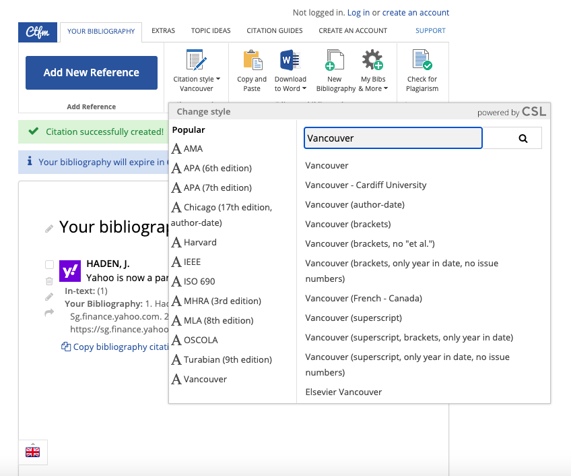
Task: Choose Vancouver (brackets, no "et al.") result
Action: pos(370,243)
